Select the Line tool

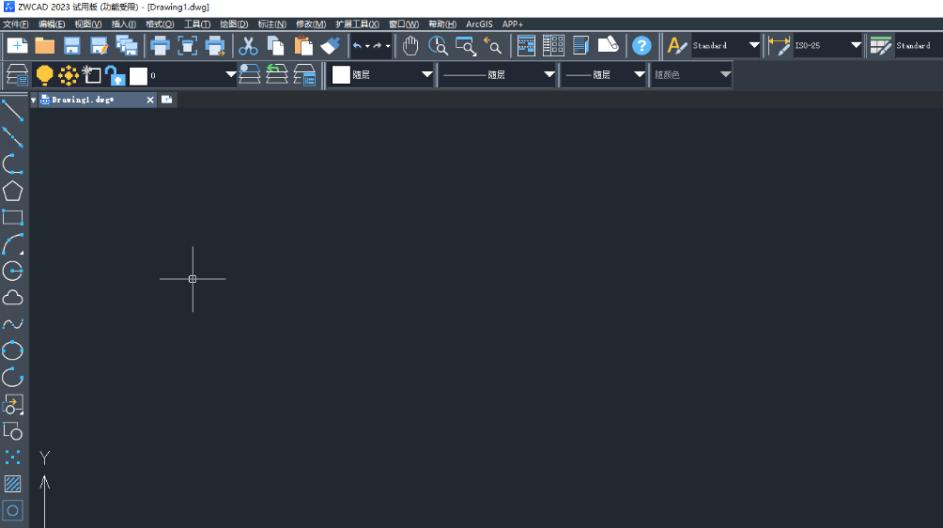coord(12,111)
